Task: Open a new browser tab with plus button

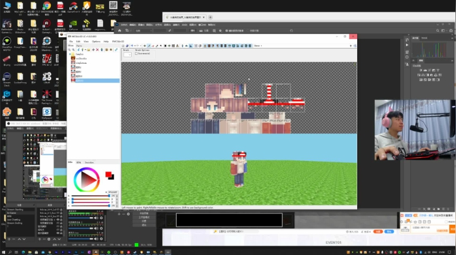Action: [210, 17]
